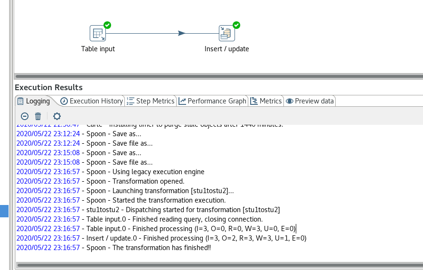This screenshot has width=423, height=270.
Task: Click log line 'Using legacy execution engine'
Action: pyautogui.click(x=110, y=172)
